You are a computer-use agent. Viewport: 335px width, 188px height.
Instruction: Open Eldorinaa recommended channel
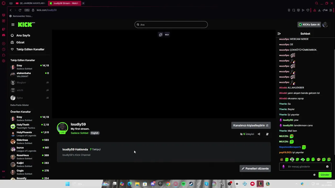pos(30,142)
